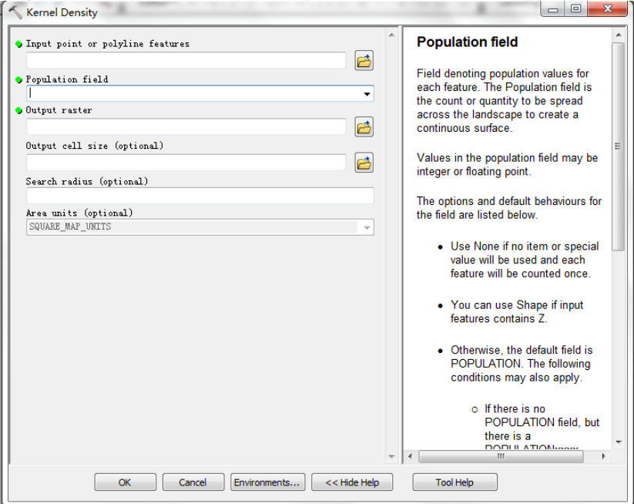634x504 pixels.
Task: Open folder browser for Output raster
Action: click(364, 127)
